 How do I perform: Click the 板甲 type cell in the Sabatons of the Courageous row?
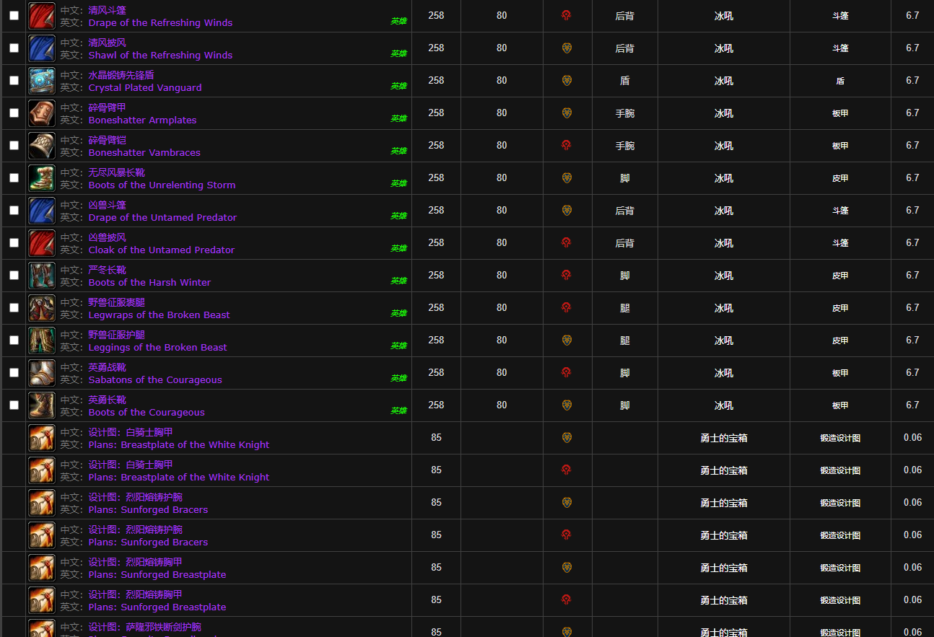(840, 373)
